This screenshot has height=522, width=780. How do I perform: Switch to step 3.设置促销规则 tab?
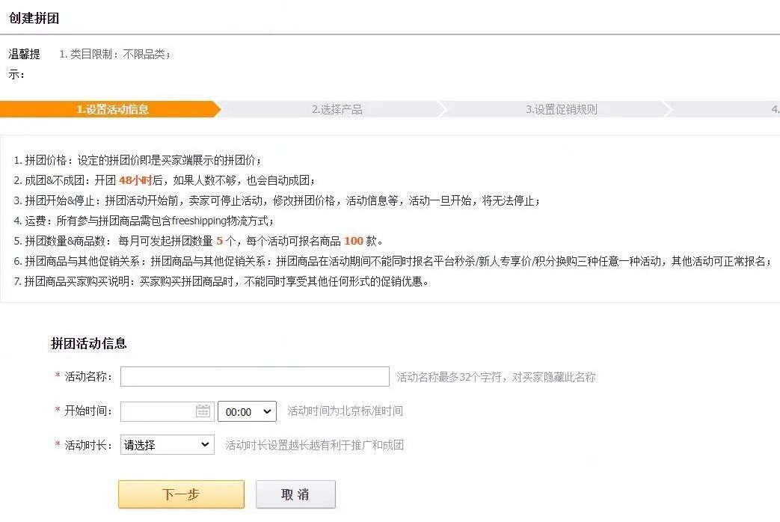pyautogui.click(x=561, y=108)
